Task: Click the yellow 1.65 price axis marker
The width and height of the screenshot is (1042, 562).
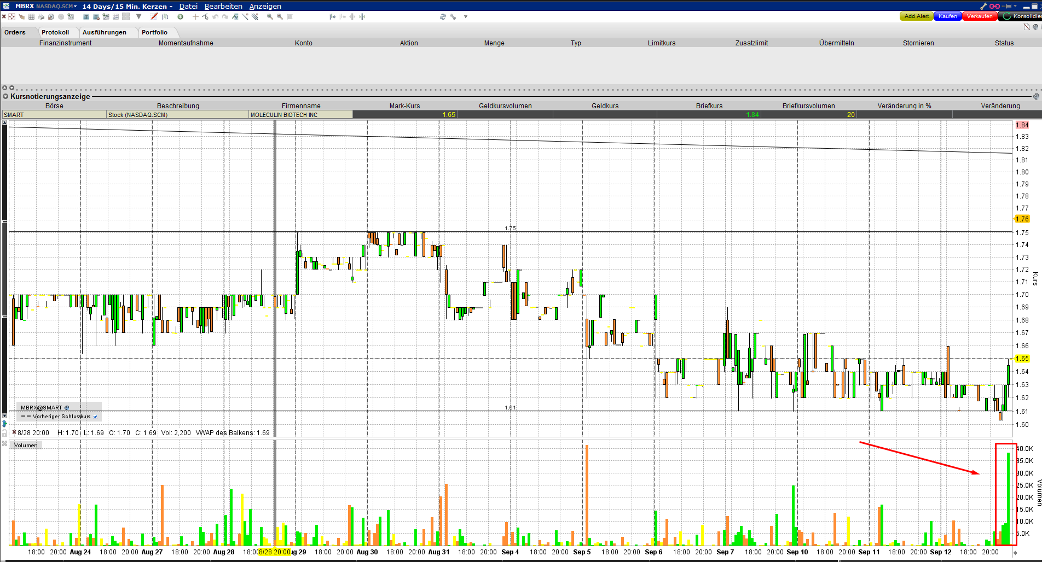Action: [1022, 358]
